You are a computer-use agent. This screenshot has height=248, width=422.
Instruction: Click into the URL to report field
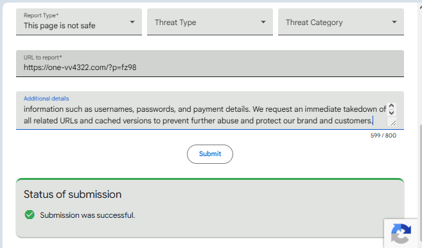[210, 64]
